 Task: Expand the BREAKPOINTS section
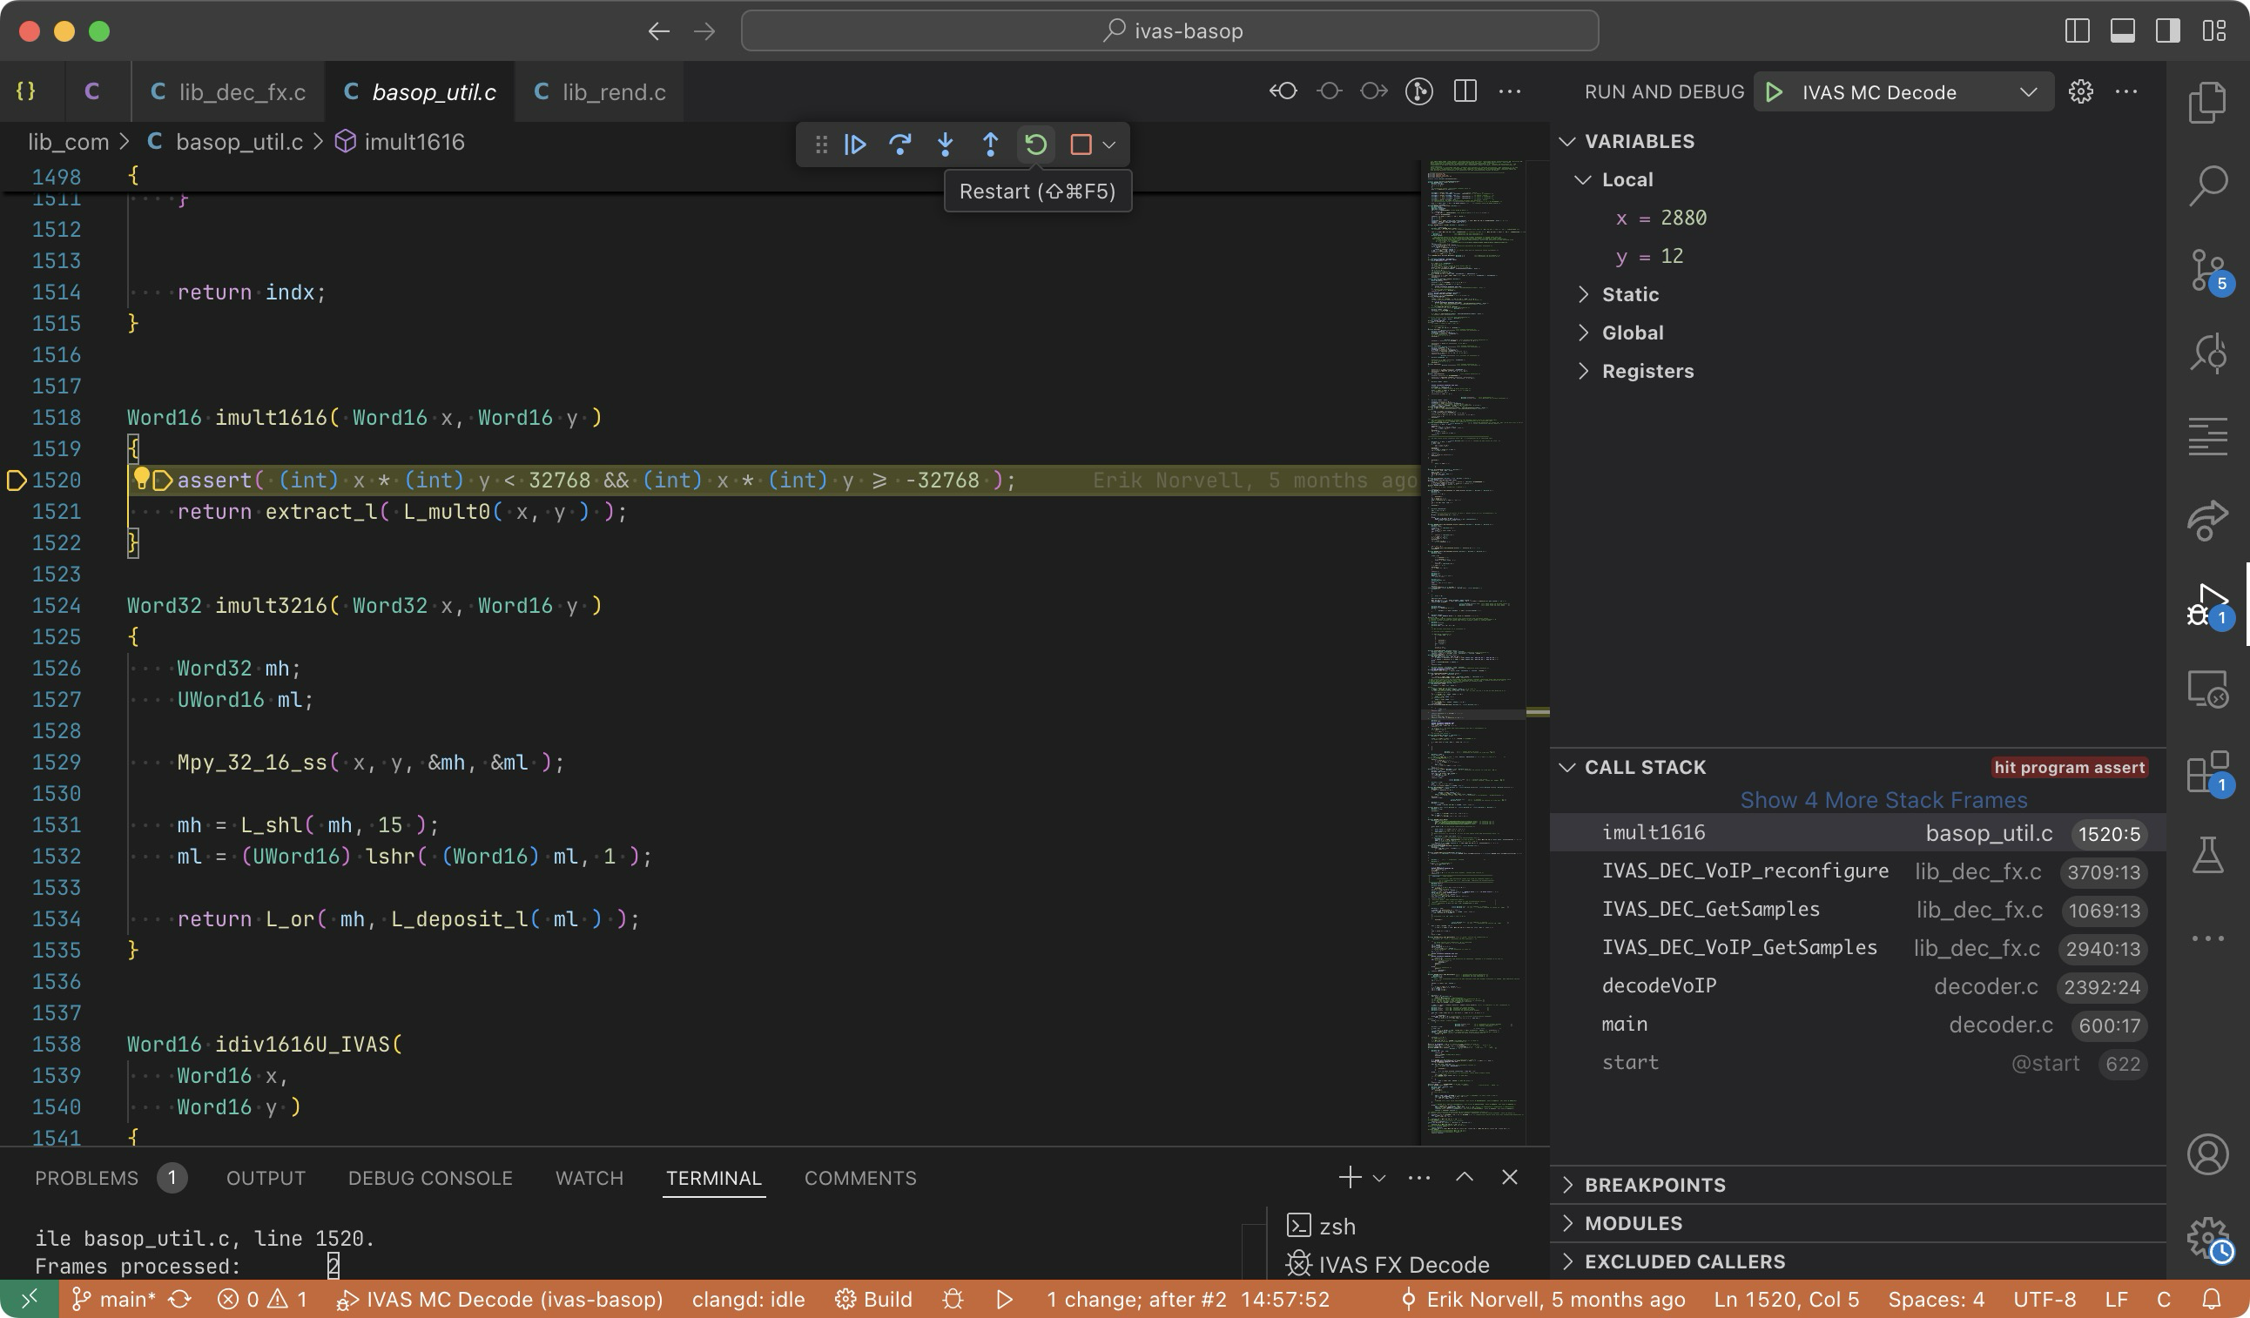click(1654, 1185)
